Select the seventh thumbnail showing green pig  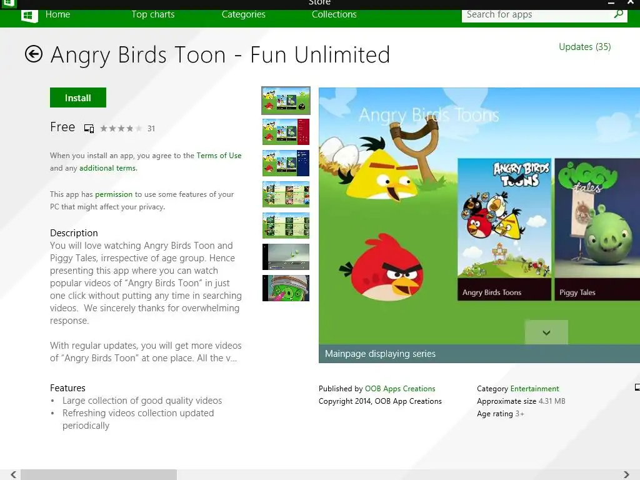click(286, 288)
